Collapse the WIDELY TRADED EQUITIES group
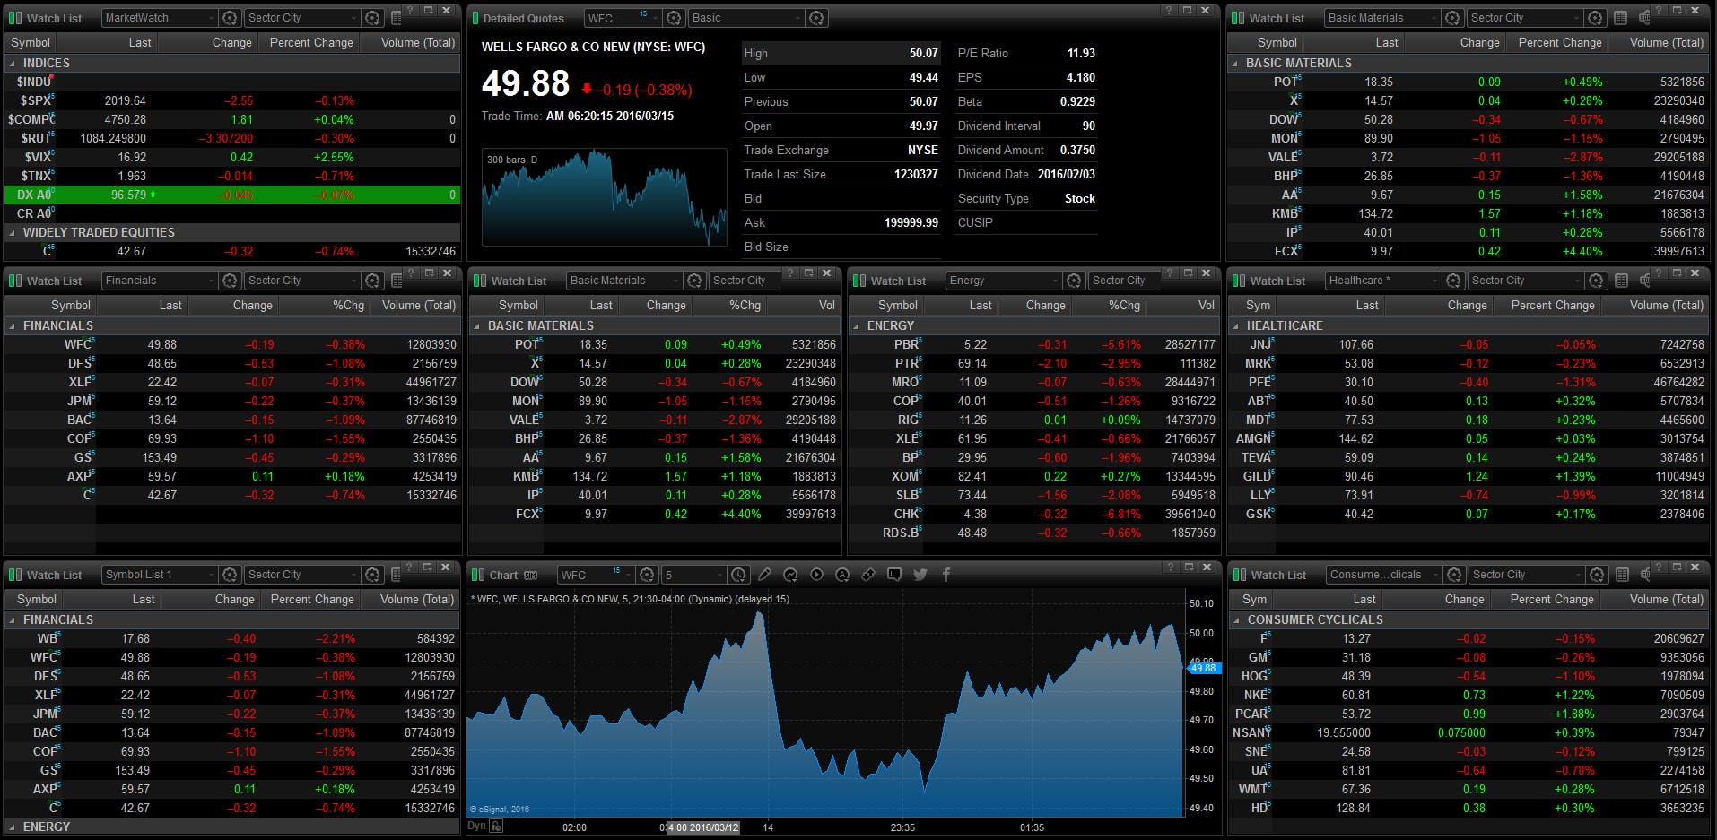The width and height of the screenshot is (1717, 840). 12,233
